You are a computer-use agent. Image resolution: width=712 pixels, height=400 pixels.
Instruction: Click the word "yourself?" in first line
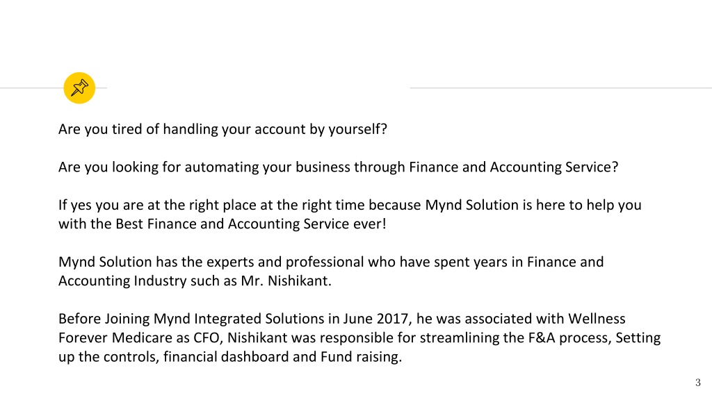(x=358, y=129)
